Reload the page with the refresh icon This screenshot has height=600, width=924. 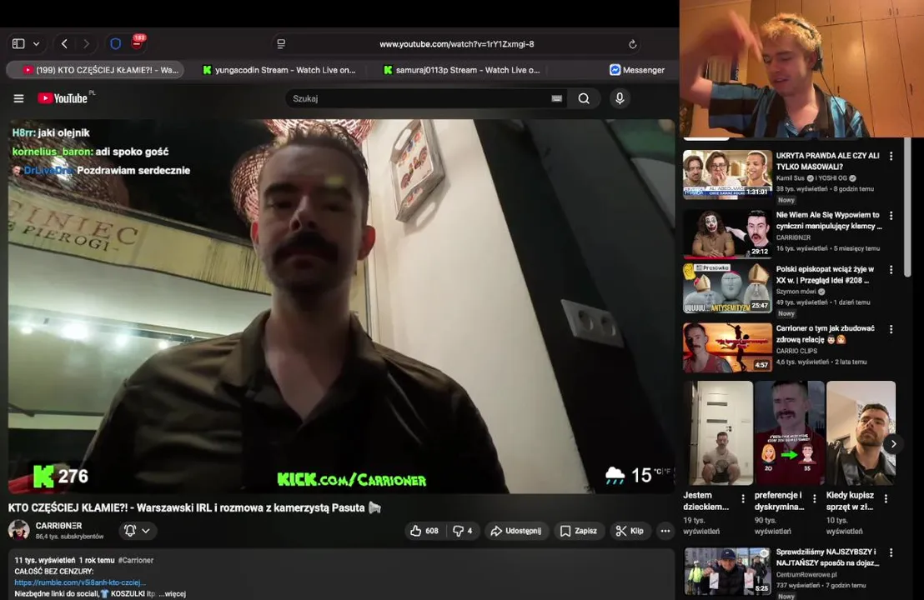pyautogui.click(x=632, y=44)
